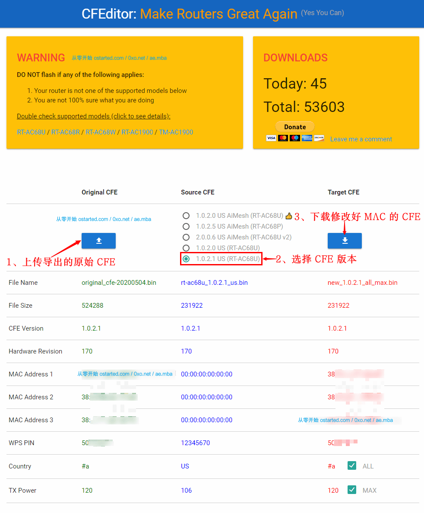This screenshot has height=513, width=424.
Task: Click target TX Power value 120
Action: pyautogui.click(x=333, y=491)
